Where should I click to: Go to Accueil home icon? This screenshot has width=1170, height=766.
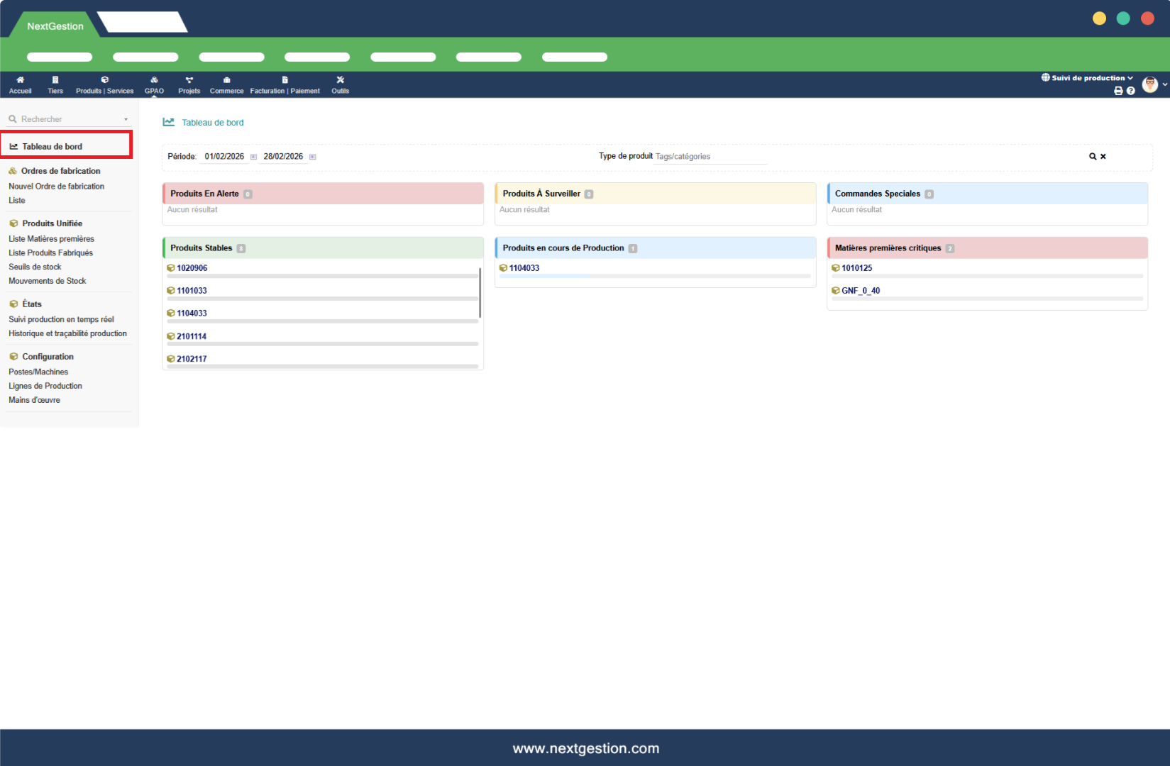[20, 84]
